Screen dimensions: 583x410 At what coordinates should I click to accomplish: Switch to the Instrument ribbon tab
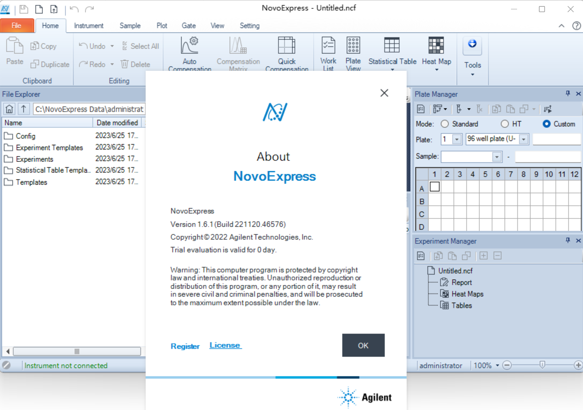[x=88, y=25]
